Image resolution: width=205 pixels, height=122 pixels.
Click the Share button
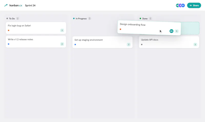pyautogui.click(x=194, y=5)
